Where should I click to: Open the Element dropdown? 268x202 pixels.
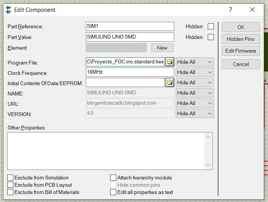(116, 48)
